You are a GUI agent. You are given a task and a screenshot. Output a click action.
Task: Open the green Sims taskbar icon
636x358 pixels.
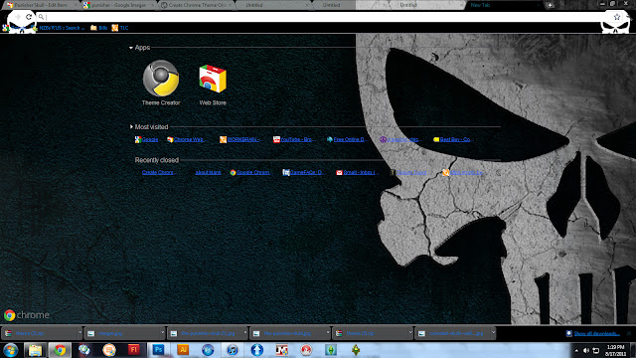(x=331, y=350)
